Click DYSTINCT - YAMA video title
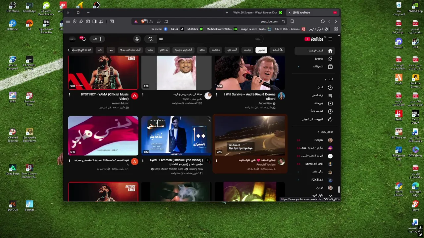 click(105, 97)
